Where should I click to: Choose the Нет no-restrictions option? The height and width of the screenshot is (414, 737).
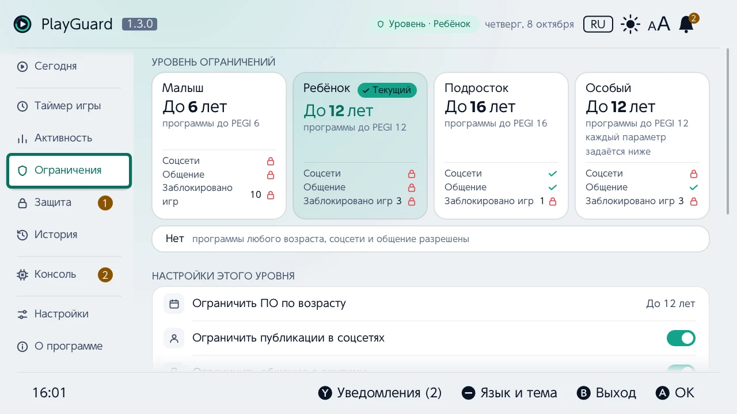431,239
